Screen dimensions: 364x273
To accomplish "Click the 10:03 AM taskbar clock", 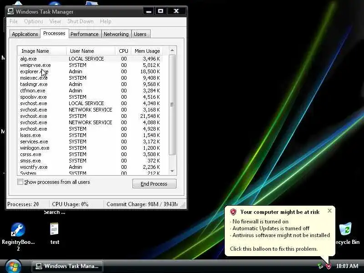I will tap(347, 266).
